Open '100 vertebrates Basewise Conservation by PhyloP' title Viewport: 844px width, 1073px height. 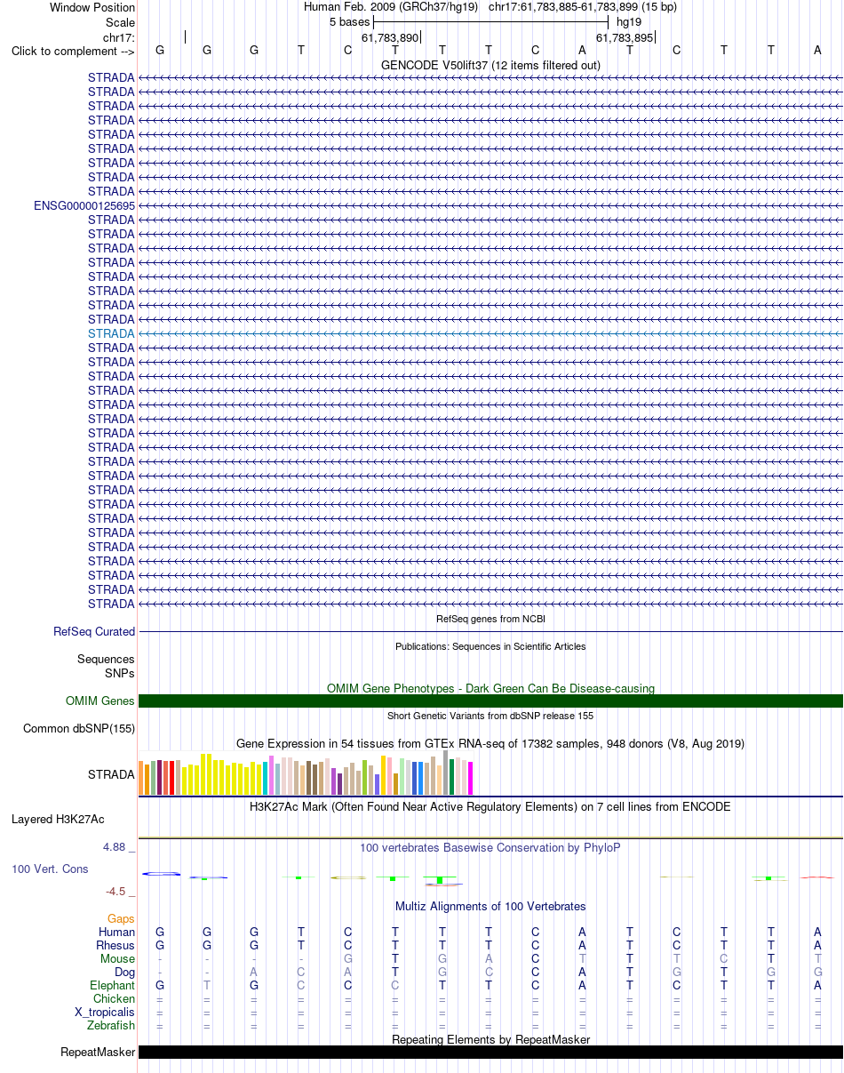490,848
